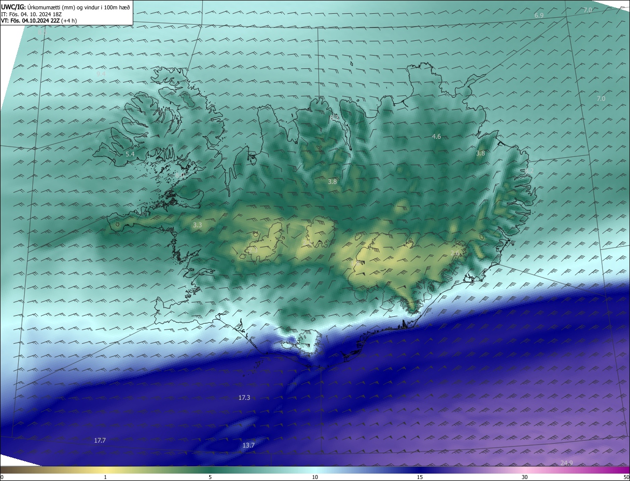Click the 0 tick on the color scale

2,477
